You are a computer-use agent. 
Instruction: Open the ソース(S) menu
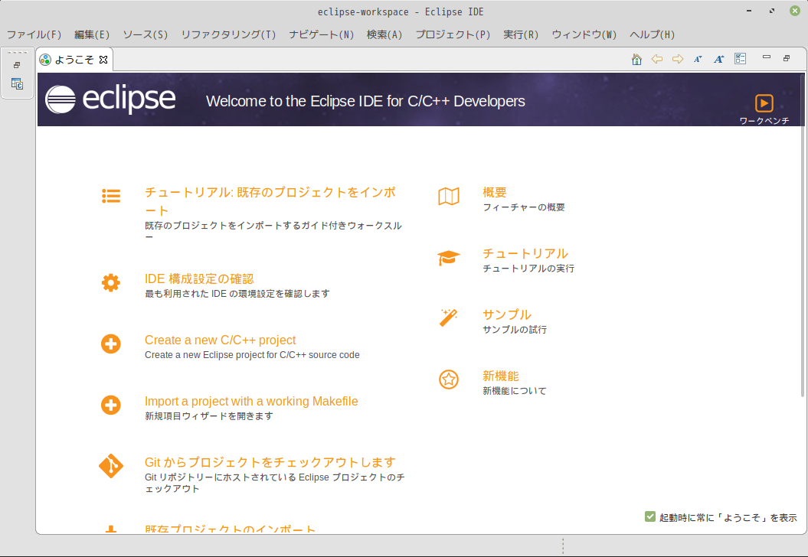[146, 34]
